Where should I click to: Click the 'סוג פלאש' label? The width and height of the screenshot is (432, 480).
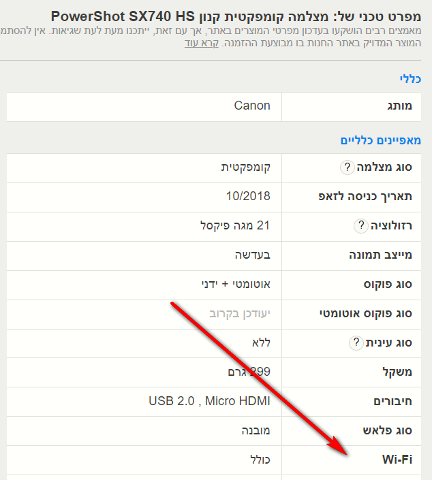(x=388, y=430)
